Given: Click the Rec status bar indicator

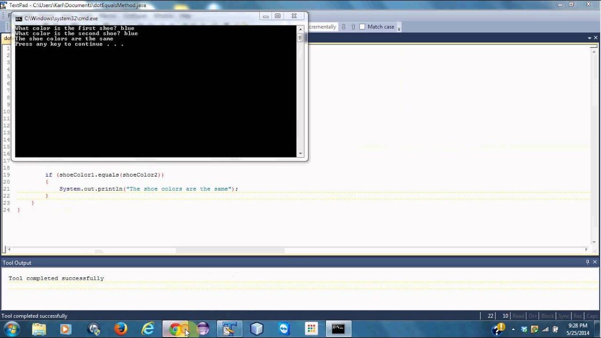Looking at the screenshot, I should [578, 316].
